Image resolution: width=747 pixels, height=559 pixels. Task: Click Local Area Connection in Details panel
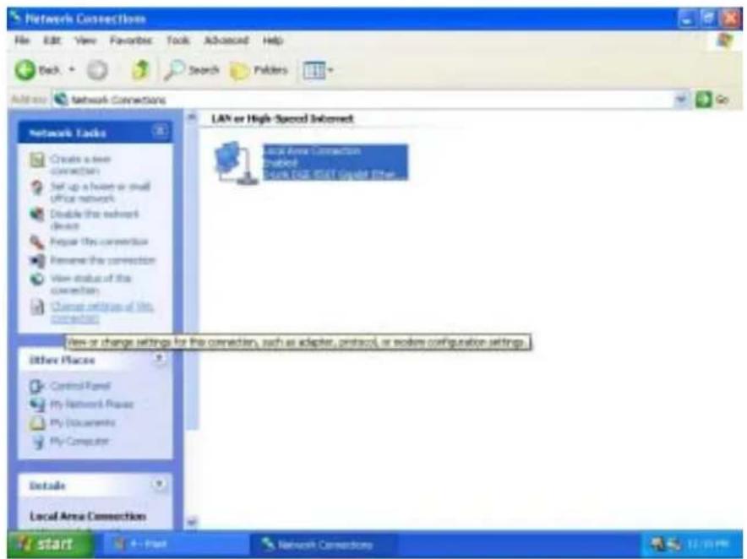(x=88, y=516)
